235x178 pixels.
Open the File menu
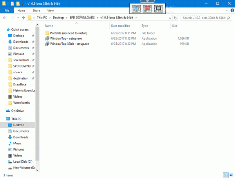point(7,11)
